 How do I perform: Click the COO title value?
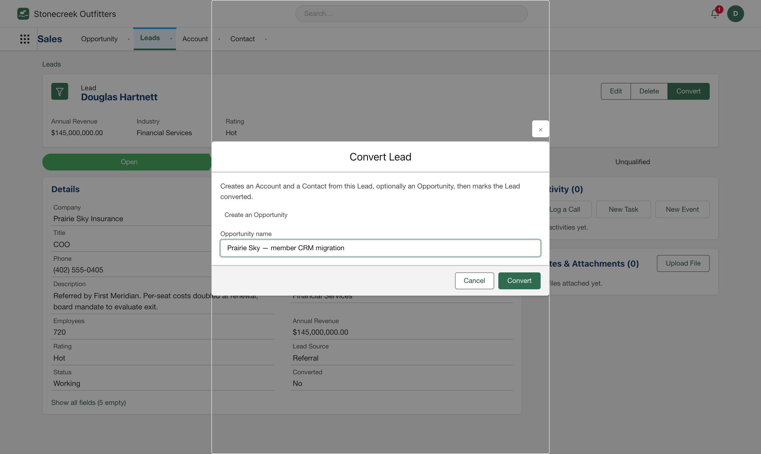pyautogui.click(x=62, y=244)
